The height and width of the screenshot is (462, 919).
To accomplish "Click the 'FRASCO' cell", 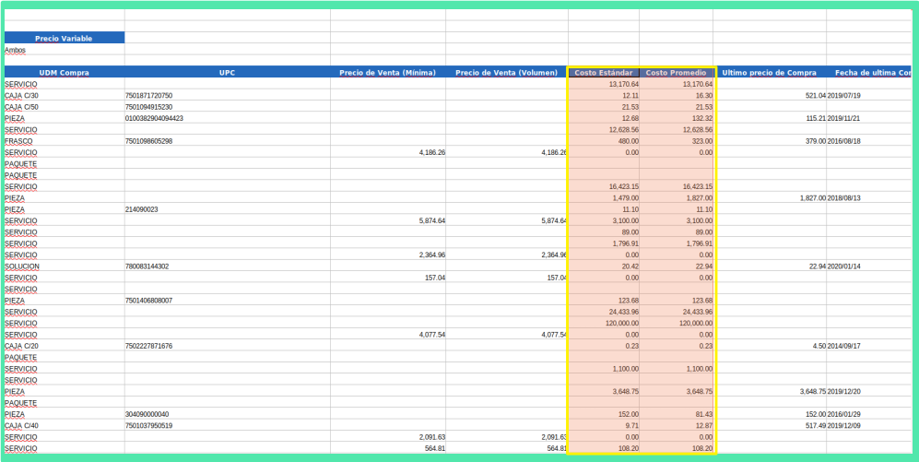I will [x=19, y=141].
